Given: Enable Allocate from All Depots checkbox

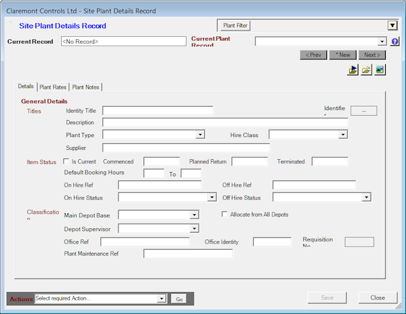Looking at the screenshot, I should tap(224, 214).
